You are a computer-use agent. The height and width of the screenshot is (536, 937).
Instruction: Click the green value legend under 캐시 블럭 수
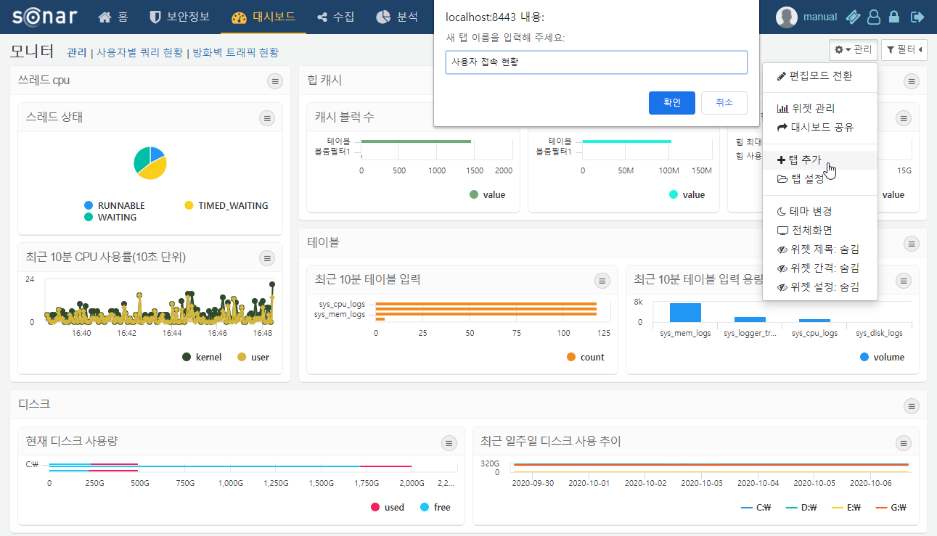coord(487,194)
